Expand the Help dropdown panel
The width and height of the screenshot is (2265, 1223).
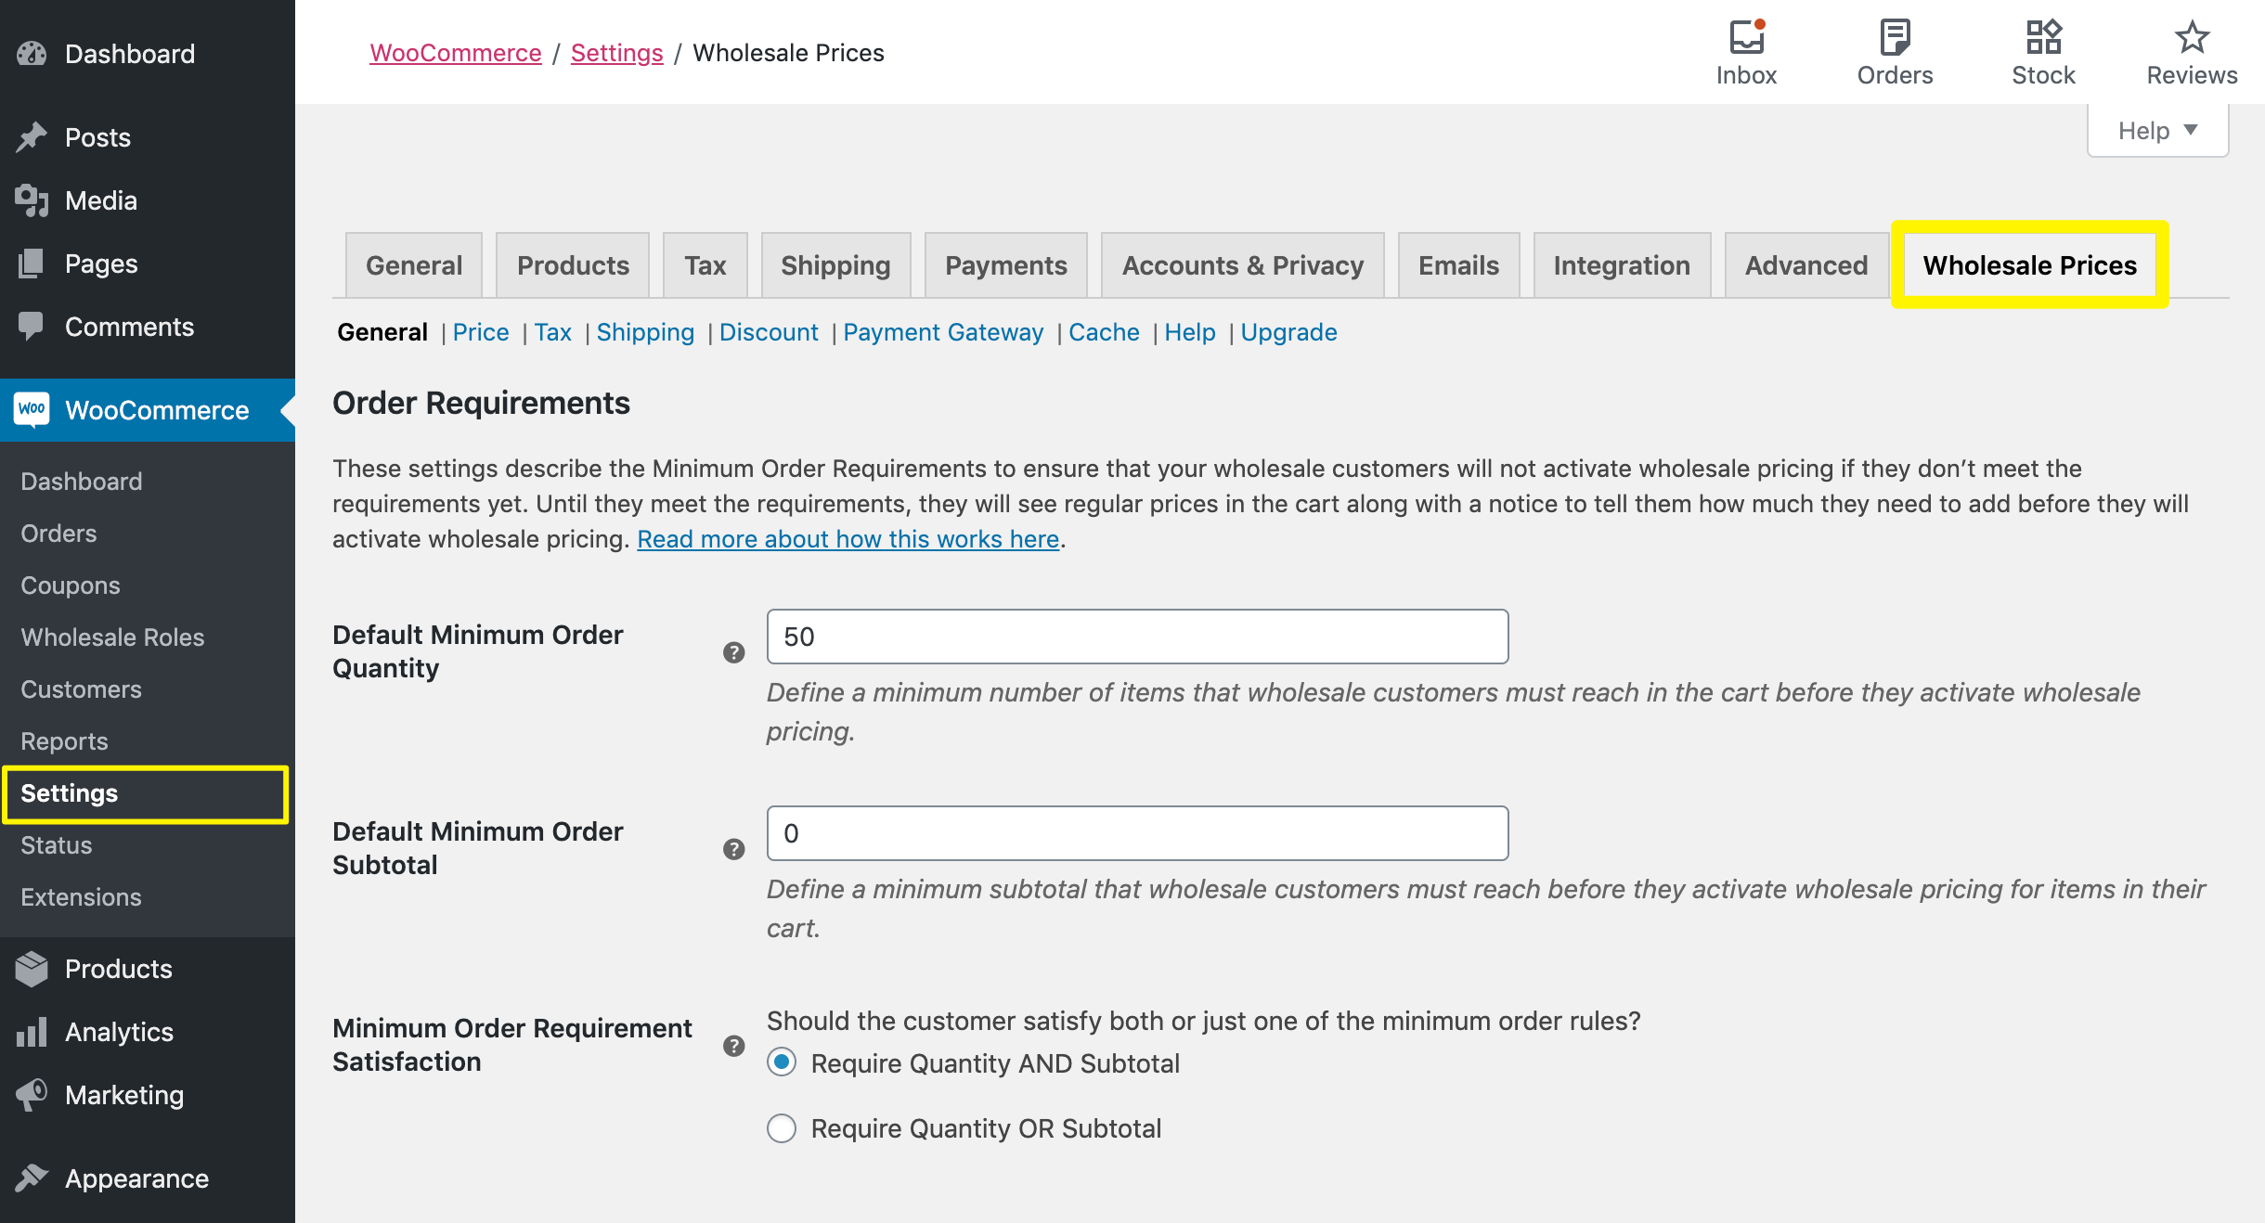(2157, 131)
